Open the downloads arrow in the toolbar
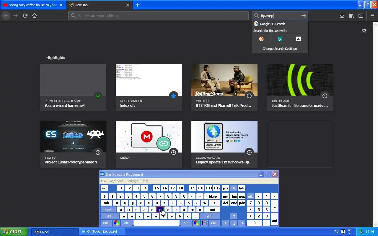 [342, 16]
